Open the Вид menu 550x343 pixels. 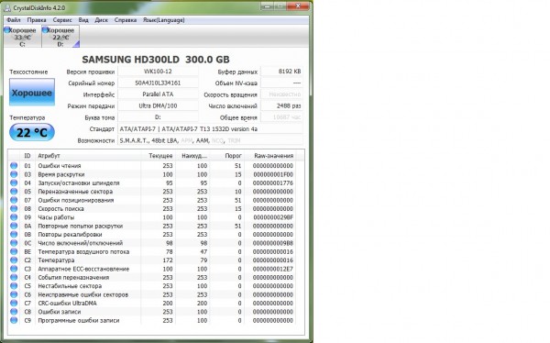pyautogui.click(x=83, y=20)
